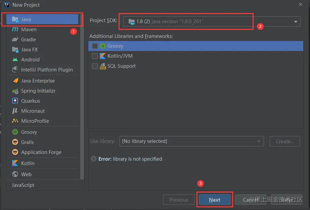The height and width of the screenshot is (210, 310).
Task: Click the project type list scrollbar
Action: [82, 97]
